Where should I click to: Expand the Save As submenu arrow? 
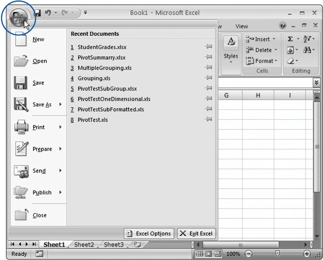(x=61, y=104)
